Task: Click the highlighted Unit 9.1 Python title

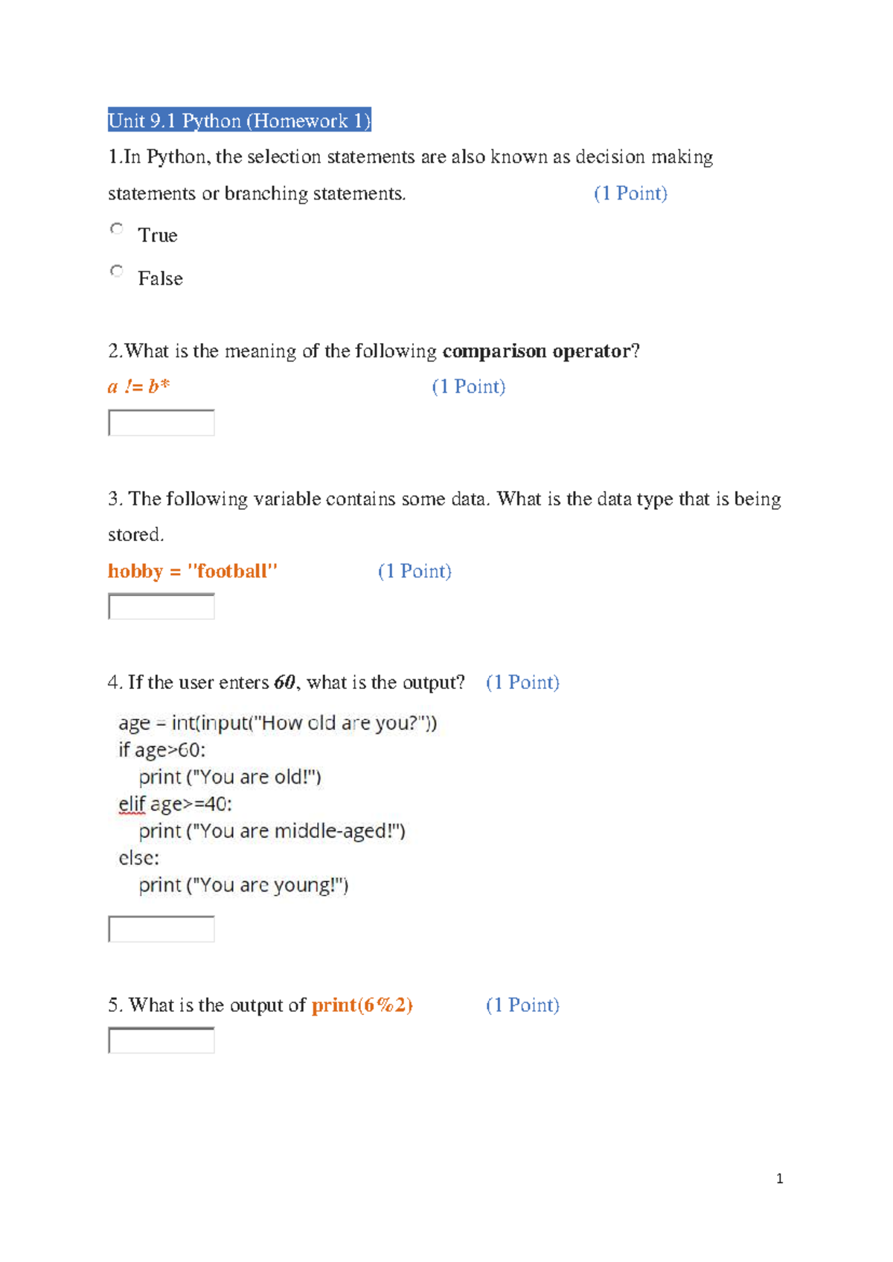Action: coord(240,120)
